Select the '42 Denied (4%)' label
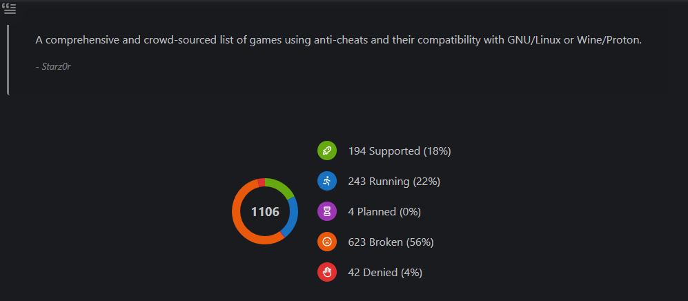This screenshot has width=688, height=301. coord(385,273)
